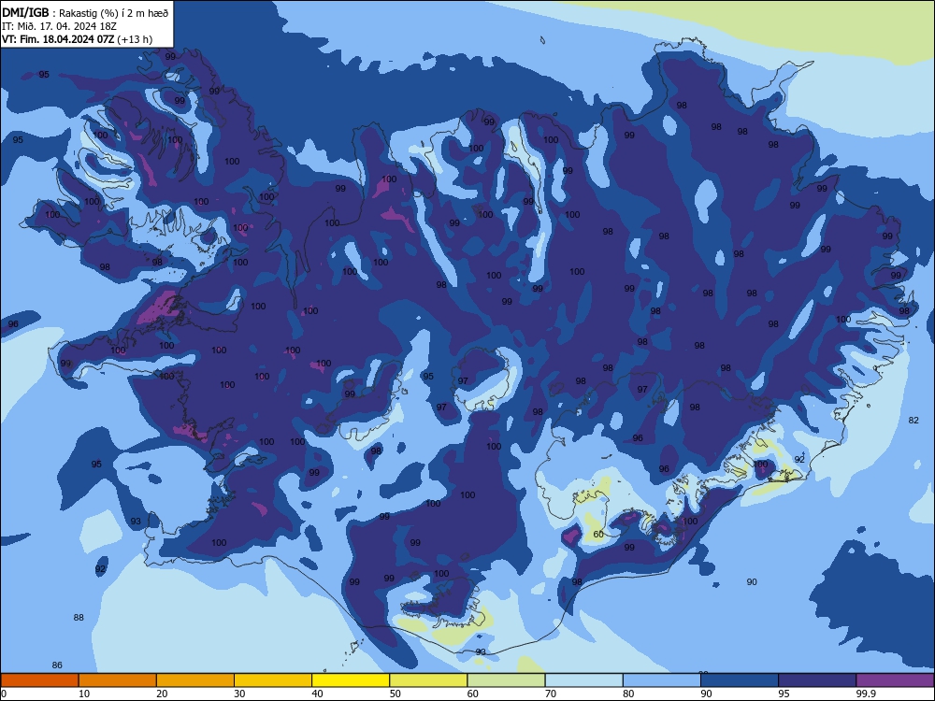
Task: Pick the purple legend swatch above 99.9
Action: tap(895, 680)
